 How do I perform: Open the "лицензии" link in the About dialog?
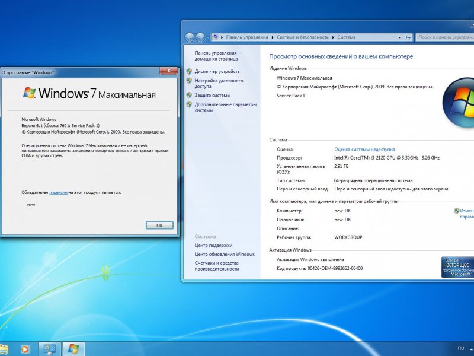pyautogui.click(x=58, y=192)
